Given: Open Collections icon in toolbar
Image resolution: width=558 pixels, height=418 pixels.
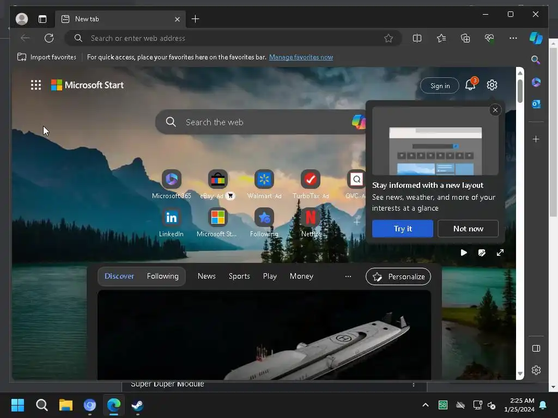Looking at the screenshot, I should [465, 38].
